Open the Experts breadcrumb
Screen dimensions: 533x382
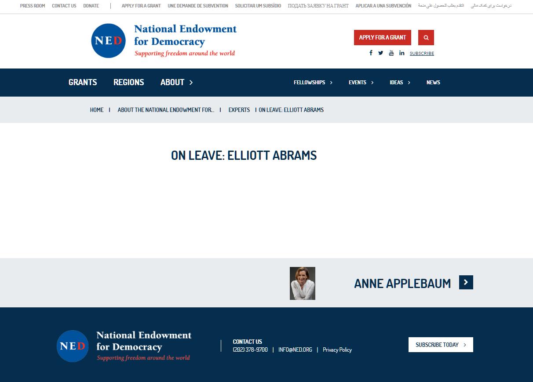(x=239, y=110)
